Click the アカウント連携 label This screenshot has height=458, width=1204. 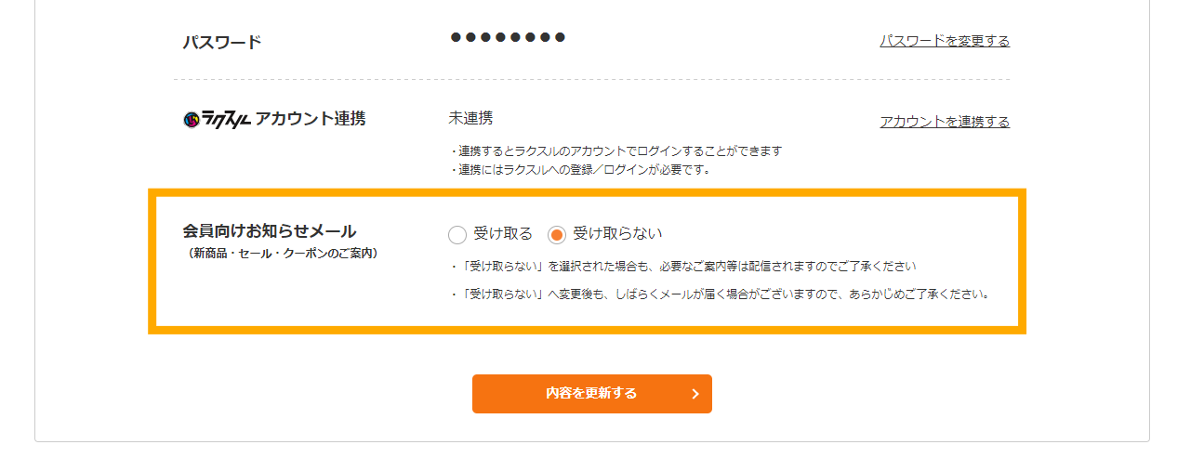[311, 119]
